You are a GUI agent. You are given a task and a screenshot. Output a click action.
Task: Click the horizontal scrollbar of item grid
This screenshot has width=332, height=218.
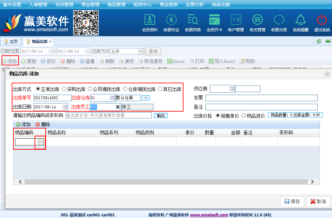(166, 182)
